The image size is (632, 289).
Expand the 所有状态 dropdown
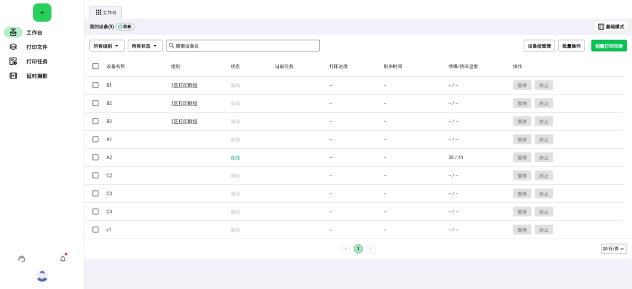click(x=145, y=46)
